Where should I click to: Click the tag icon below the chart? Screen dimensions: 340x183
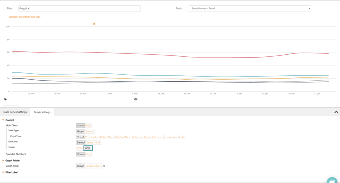click(x=5, y=99)
